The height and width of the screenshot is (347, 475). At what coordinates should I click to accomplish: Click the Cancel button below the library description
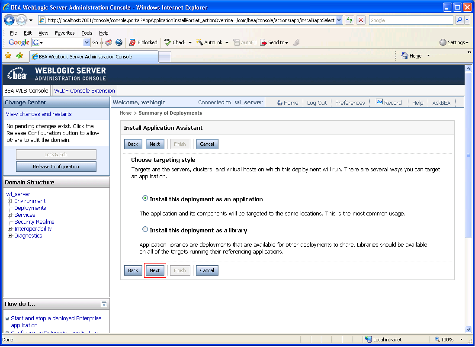(x=207, y=270)
